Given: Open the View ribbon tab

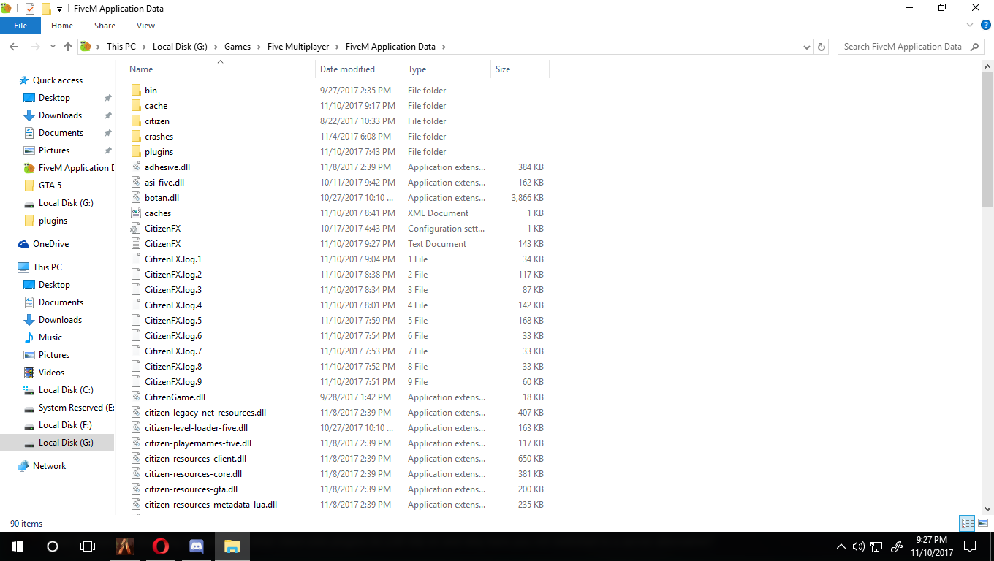Looking at the screenshot, I should point(146,26).
